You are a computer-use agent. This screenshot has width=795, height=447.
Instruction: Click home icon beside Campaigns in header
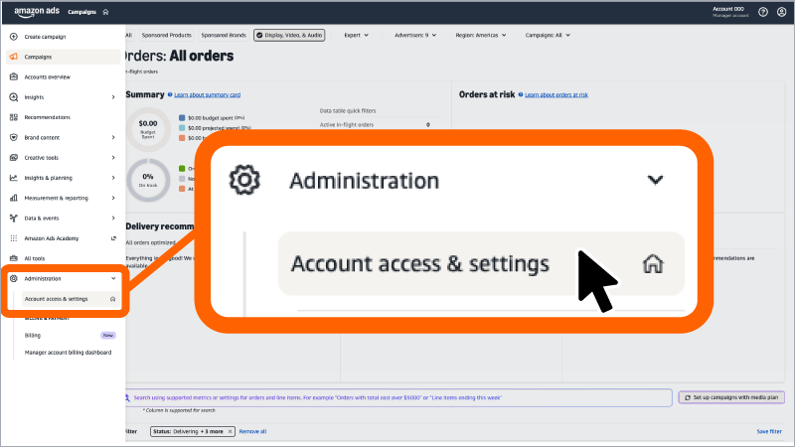click(105, 12)
